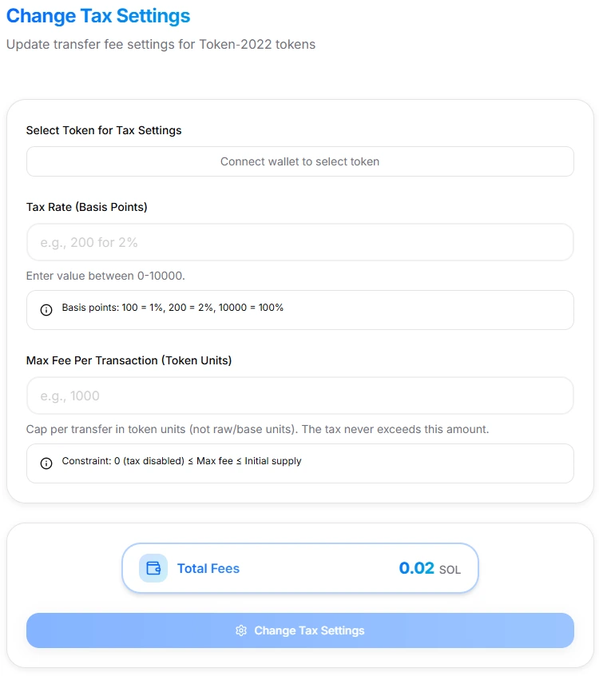Tap the wallet badge inside the Total Fees pill
Image resolution: width=599 pixels, height=676 pixels.
(152, 568)
